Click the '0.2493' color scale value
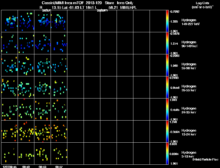Viewport: 220px width, 168px height. 174,78
